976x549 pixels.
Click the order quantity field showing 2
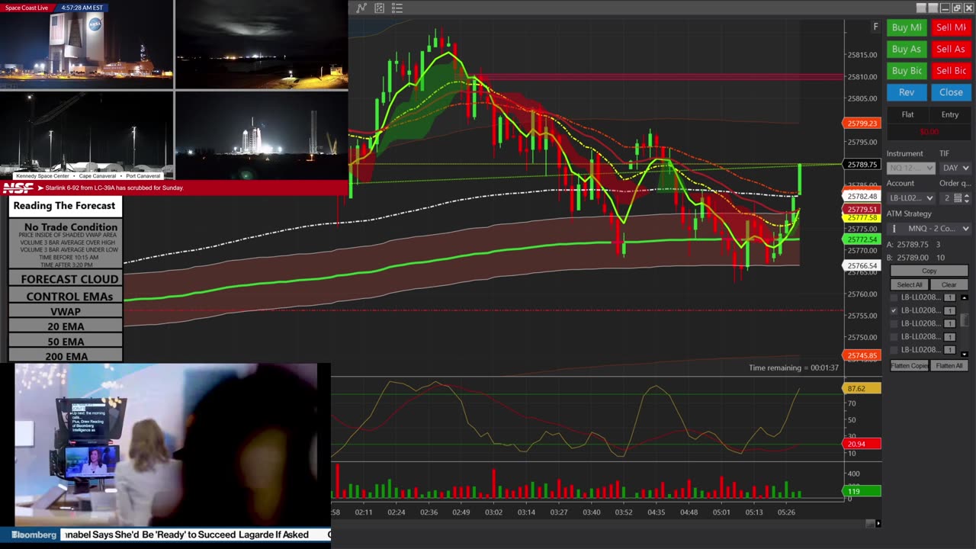[946, 198]
